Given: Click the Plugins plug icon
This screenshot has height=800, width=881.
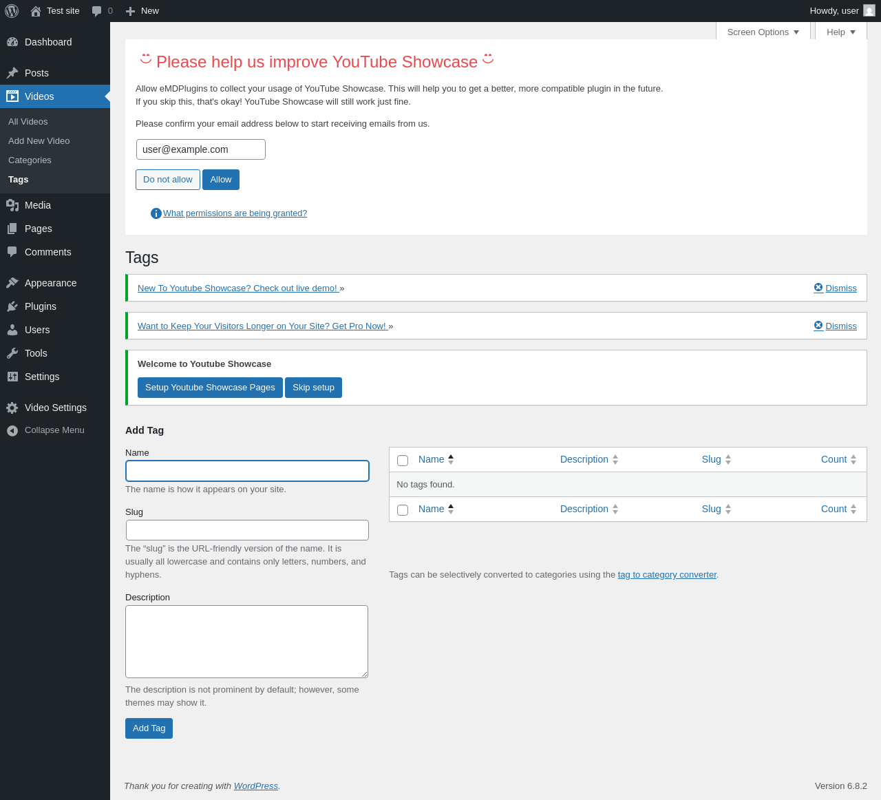Looking at the screenshot, I should point(12,306).
